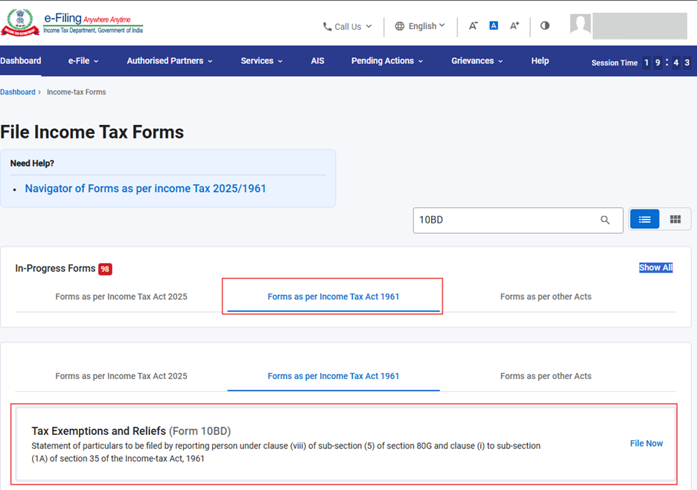Select In-Progress 'Forms as per other Acts' tab
Viewport: 697px width, 490px height.
click(546, 296)
